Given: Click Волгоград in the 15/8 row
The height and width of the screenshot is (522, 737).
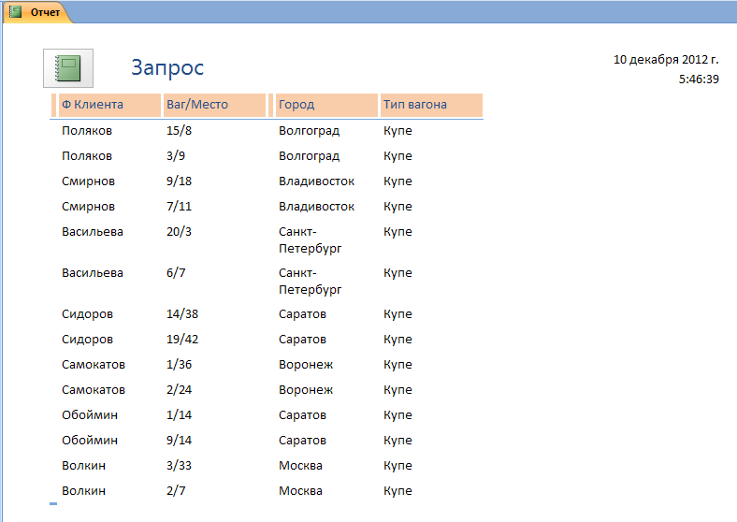Looking at the screenshot, I should coord(309,131).
